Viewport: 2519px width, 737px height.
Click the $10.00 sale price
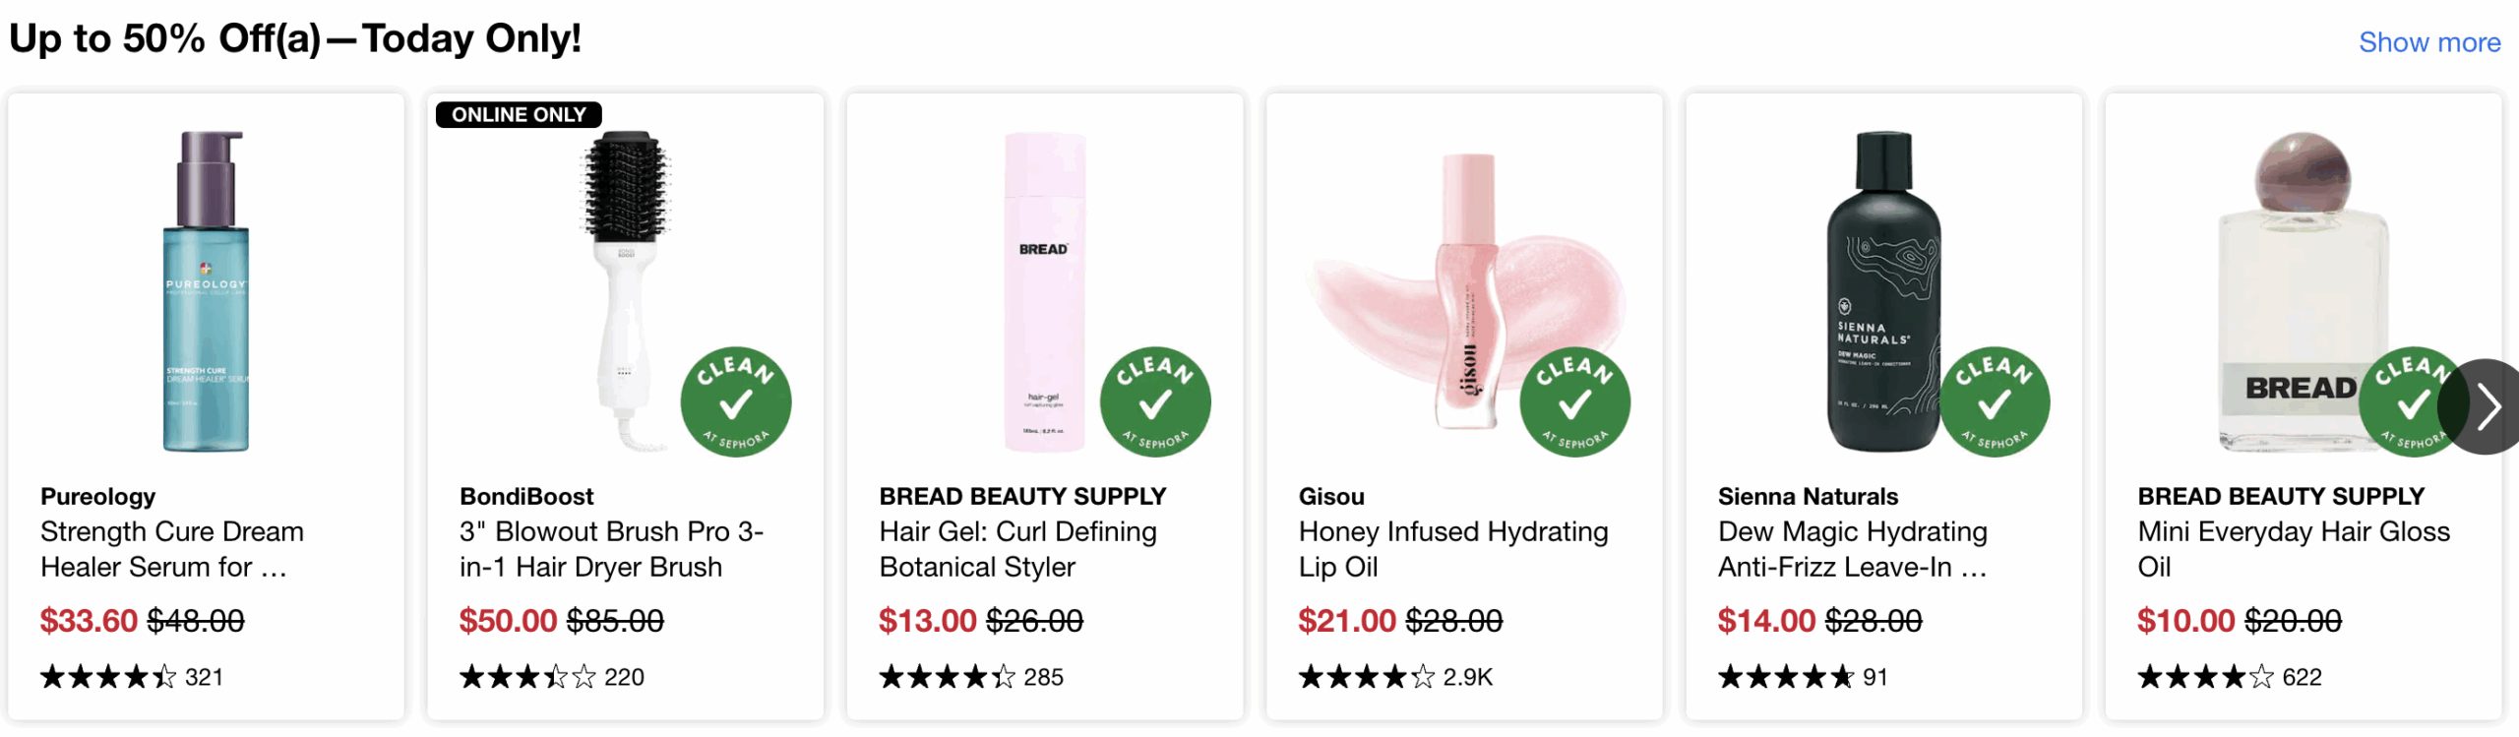[x=2185, y=621]
